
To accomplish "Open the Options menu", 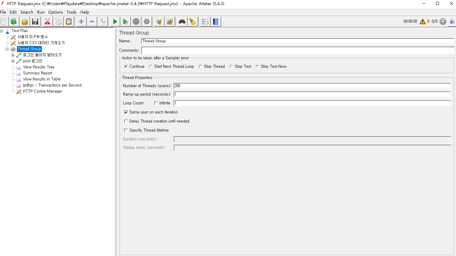I will point(55,12).
